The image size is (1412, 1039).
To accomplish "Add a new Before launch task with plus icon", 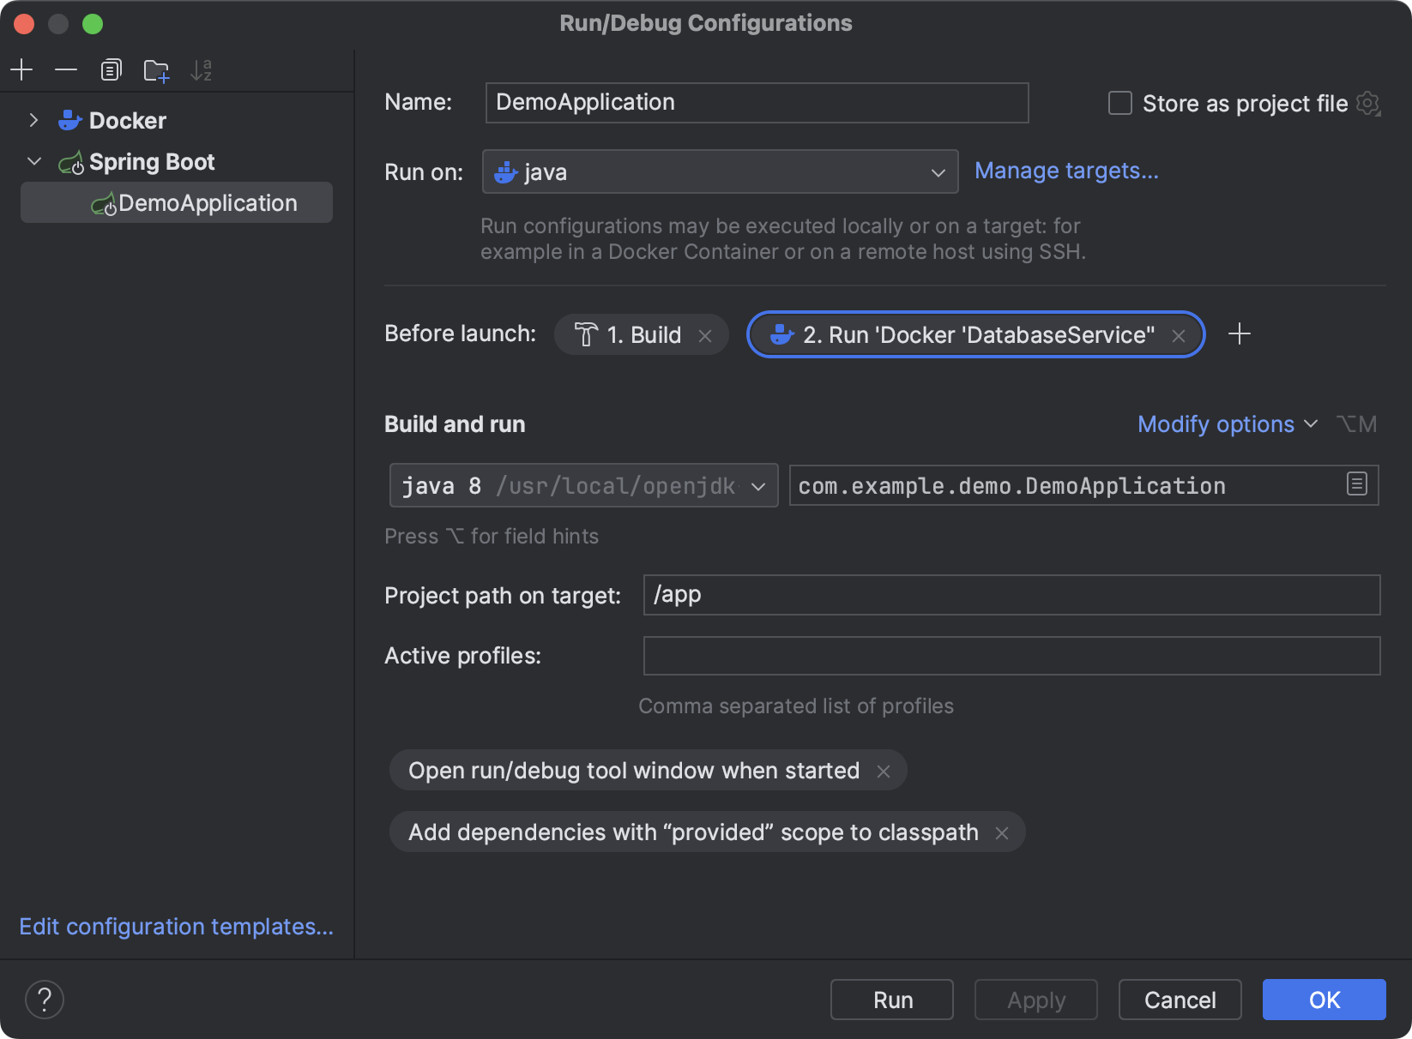I will tap(1240, 334).
